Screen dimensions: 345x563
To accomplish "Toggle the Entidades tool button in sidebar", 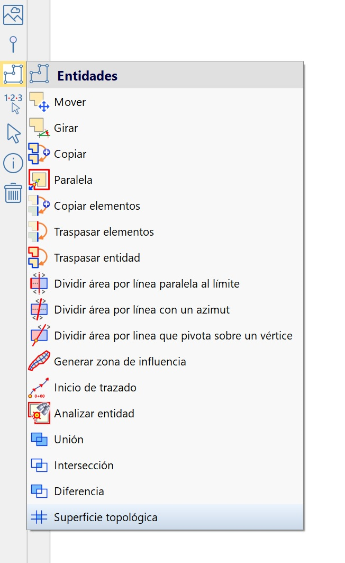I will pos(13,74).
